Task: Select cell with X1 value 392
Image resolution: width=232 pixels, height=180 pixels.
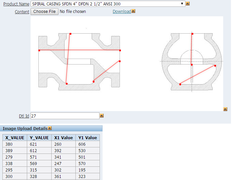Action: pos(64,150)
